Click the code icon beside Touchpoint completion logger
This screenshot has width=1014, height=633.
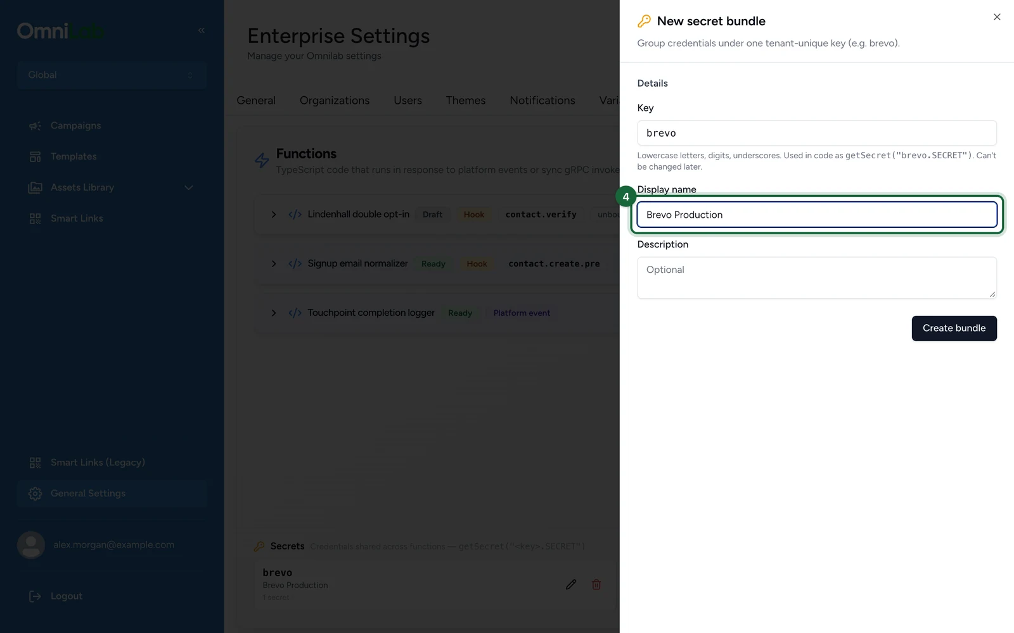(x=295, y=313)
